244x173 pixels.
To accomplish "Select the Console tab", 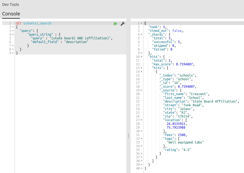I will [x=11, y=14].
